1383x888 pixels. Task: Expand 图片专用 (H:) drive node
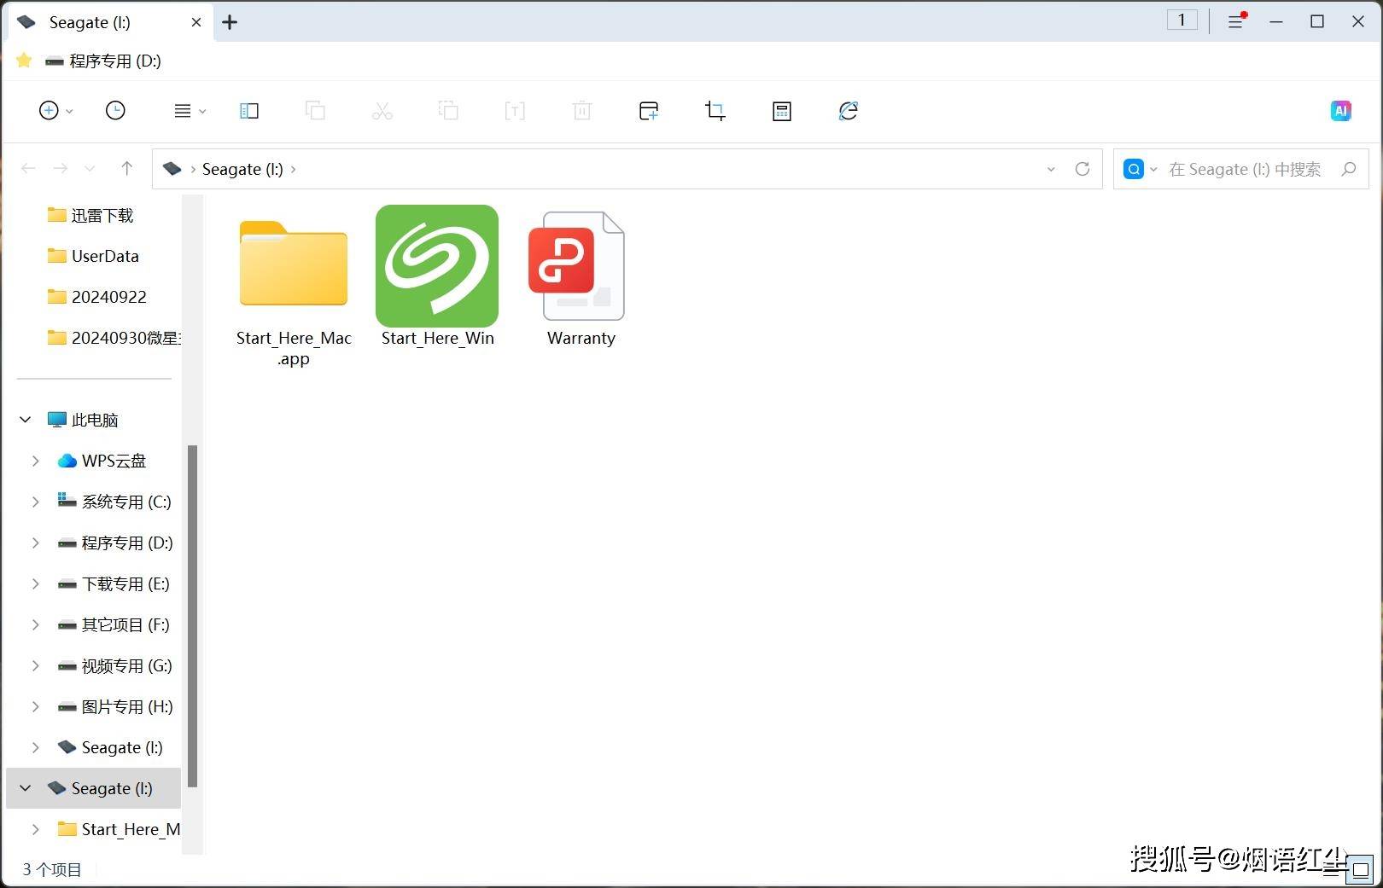[35, 706]
